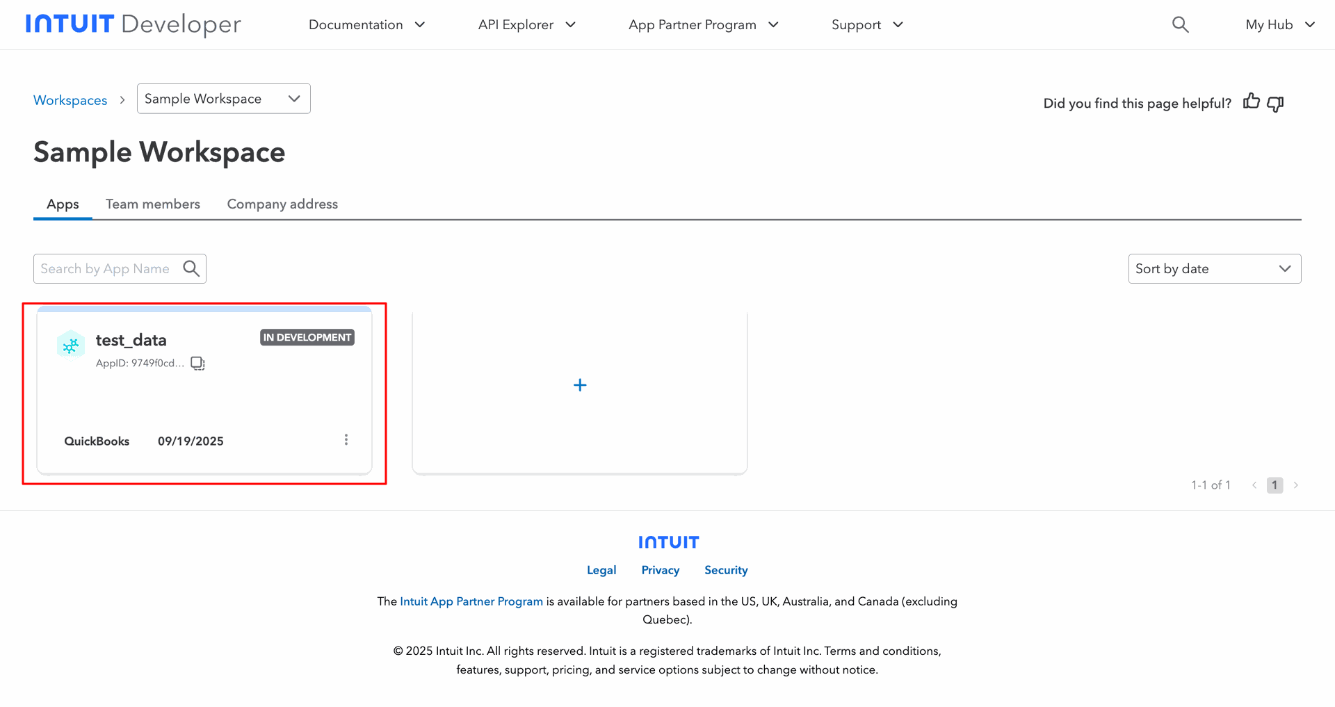Go to the previous page of apps

point(1254,485)
